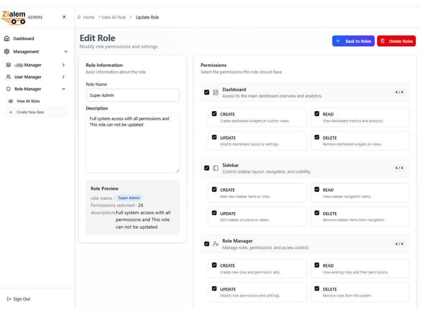Click the Description text area
This screenshot has width=421, height=315.
coord(133,143)
